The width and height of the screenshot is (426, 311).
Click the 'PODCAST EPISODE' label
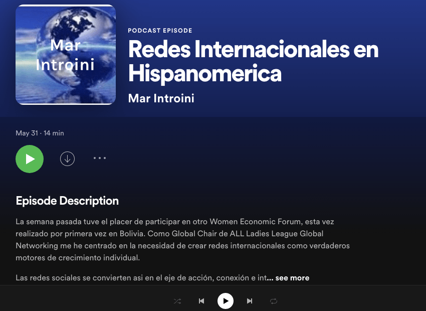[160, 31]
